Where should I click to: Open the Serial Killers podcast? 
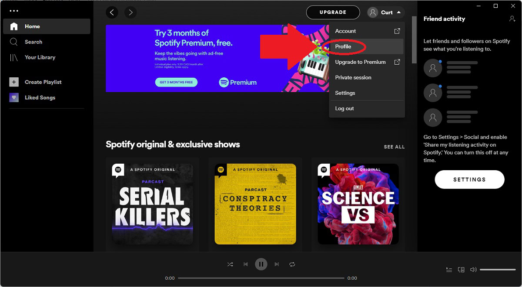tap(152, 204)
